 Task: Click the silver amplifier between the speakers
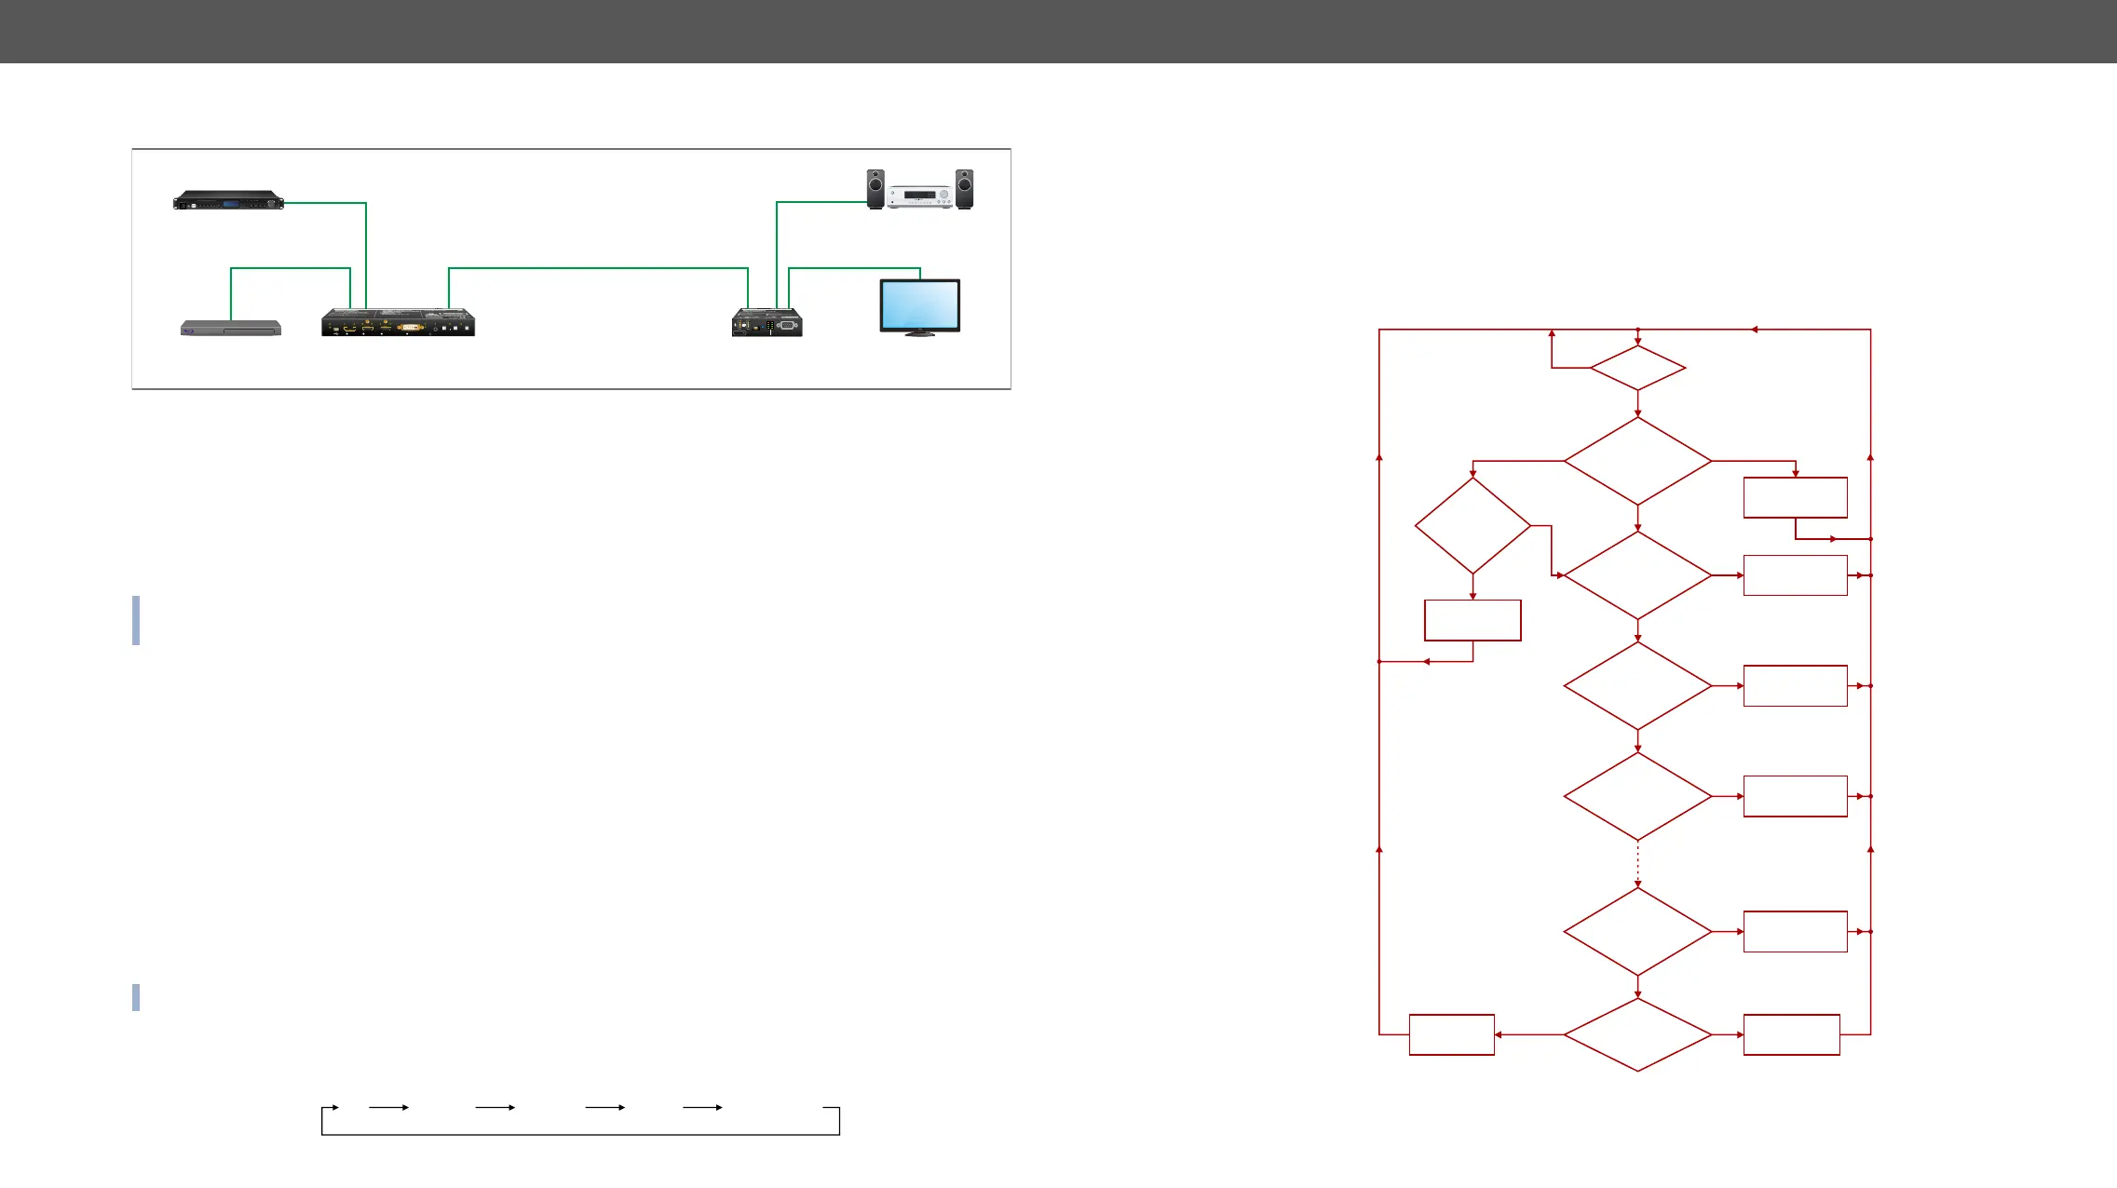coord(919,196)
